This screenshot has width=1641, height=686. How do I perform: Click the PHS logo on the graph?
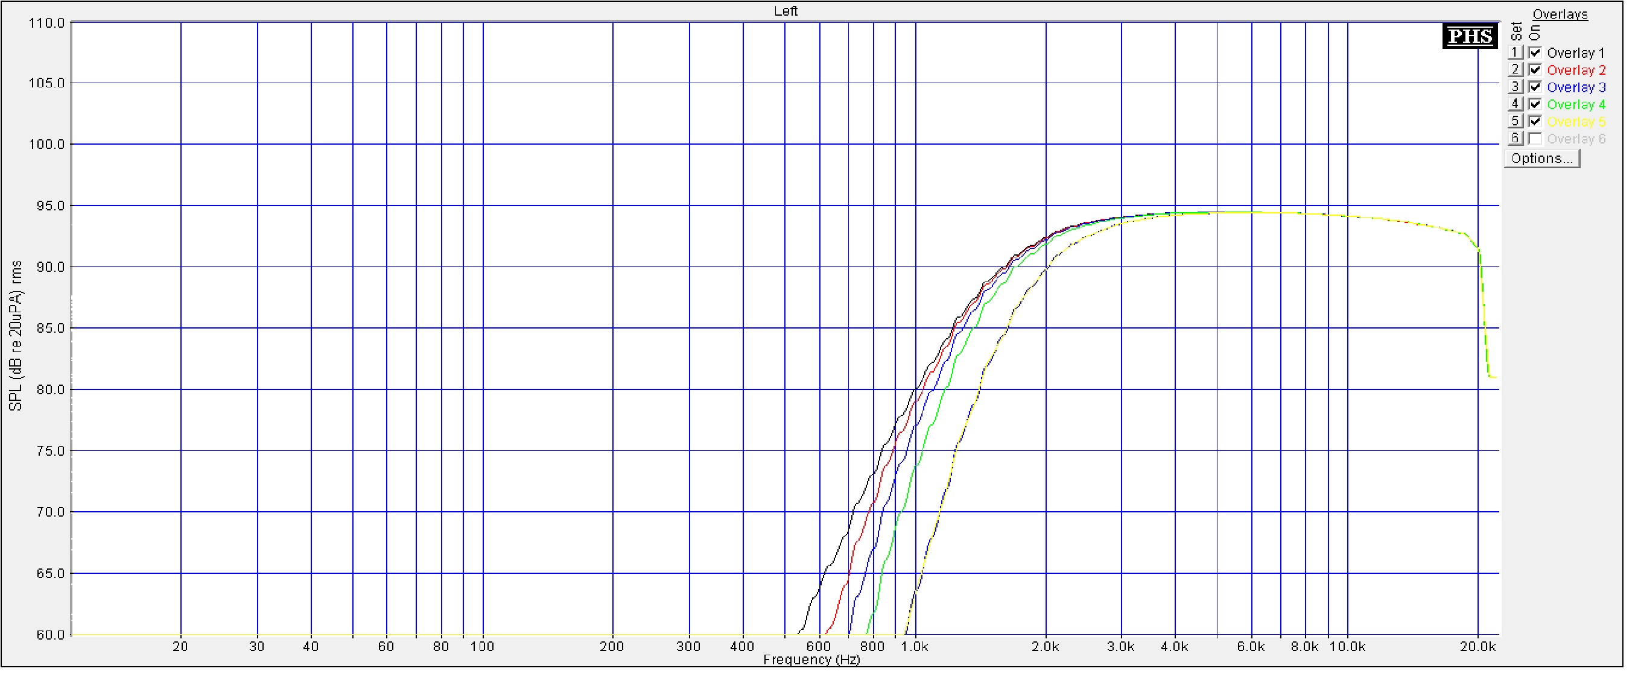(x=1470, y=36)
